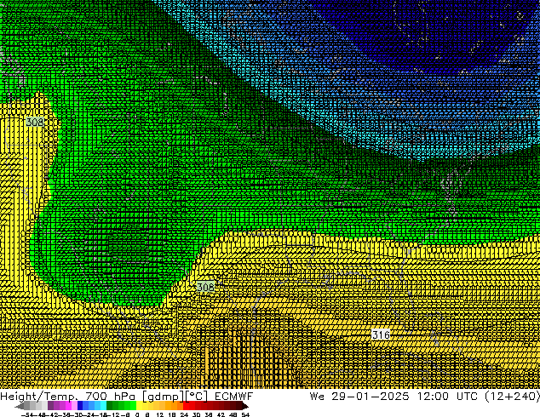Click the 54 value at the scale's right end
The height and width of the screenshot is (417, 540).
pyautogui.click(x=245, y=414)
